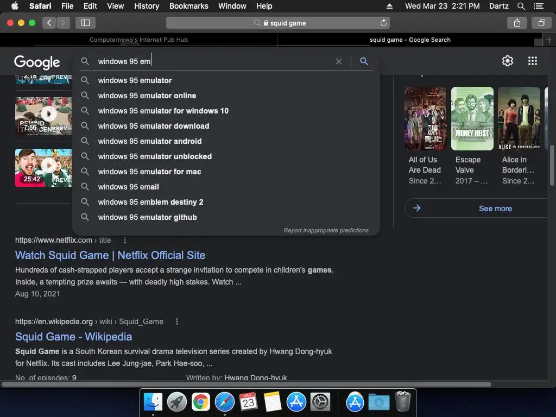The height and width of the screenshot is (417, 556).
Task: Open the Money Heist poster thumbnail
Action: click(472, 118)
